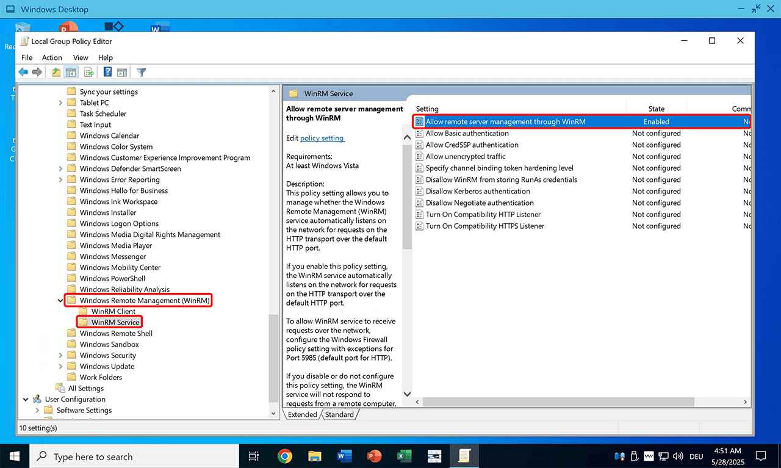Open Excel from the taskbar

[403, 456]
